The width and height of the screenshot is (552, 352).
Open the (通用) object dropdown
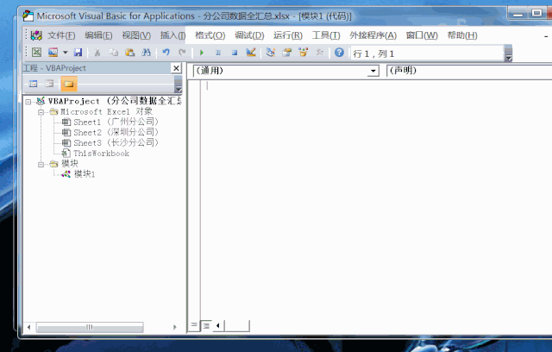373,71
